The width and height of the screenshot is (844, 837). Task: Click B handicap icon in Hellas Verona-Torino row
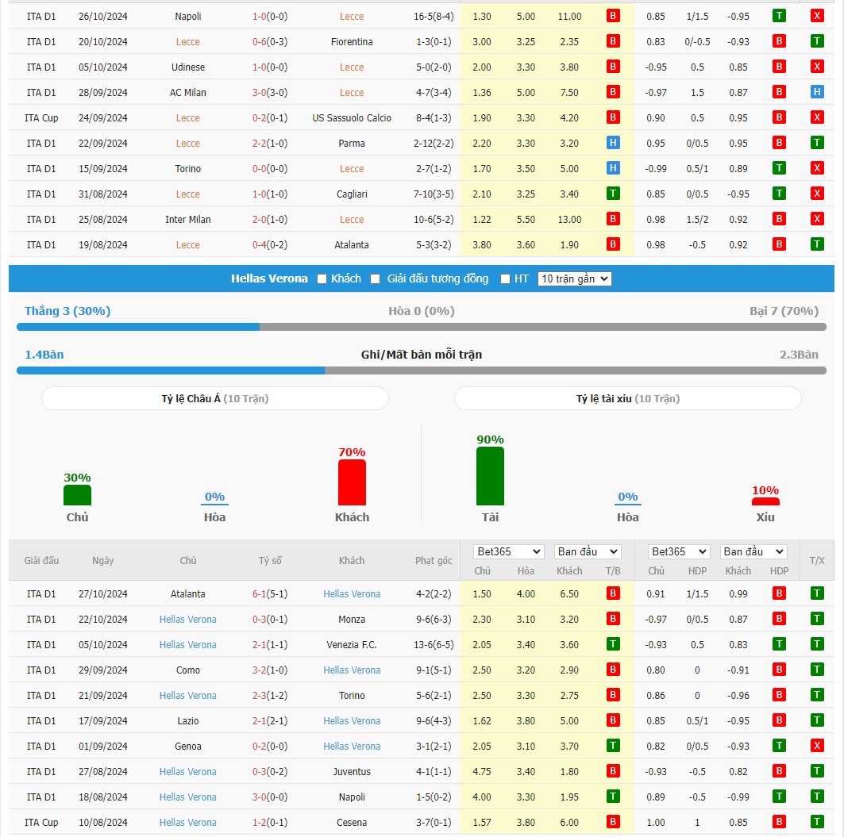coord(779,696)
